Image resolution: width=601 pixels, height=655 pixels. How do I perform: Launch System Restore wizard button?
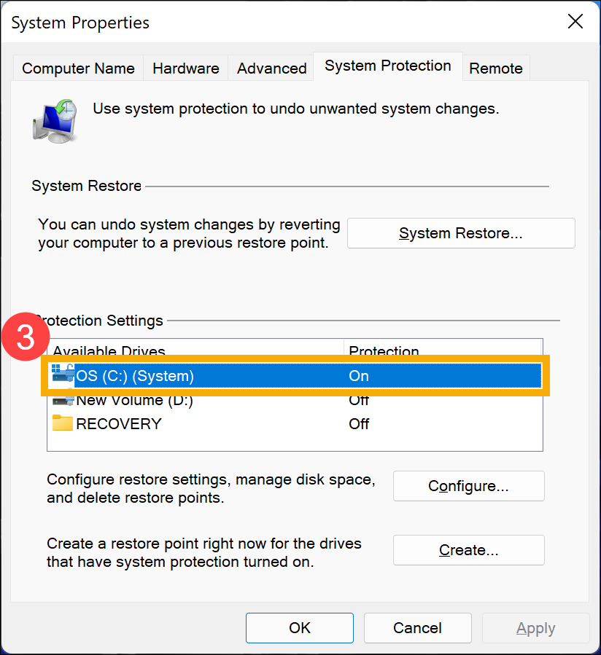[x=461, y=233]
